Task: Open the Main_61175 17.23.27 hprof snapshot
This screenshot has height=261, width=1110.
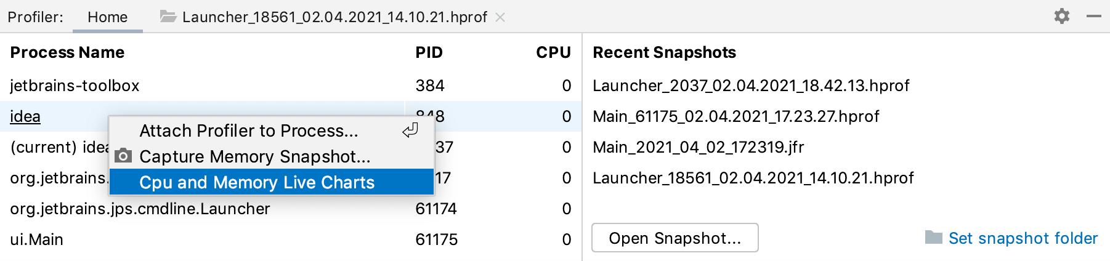Action: coord(736,116)
